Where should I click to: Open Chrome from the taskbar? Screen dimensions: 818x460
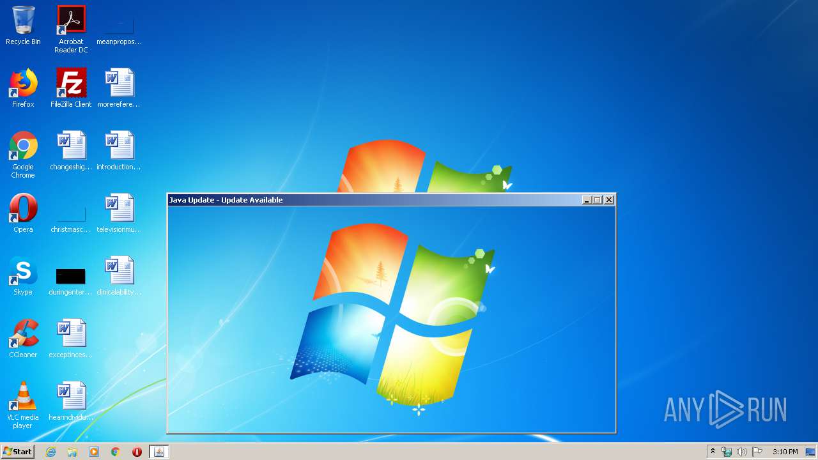[116, 452]
